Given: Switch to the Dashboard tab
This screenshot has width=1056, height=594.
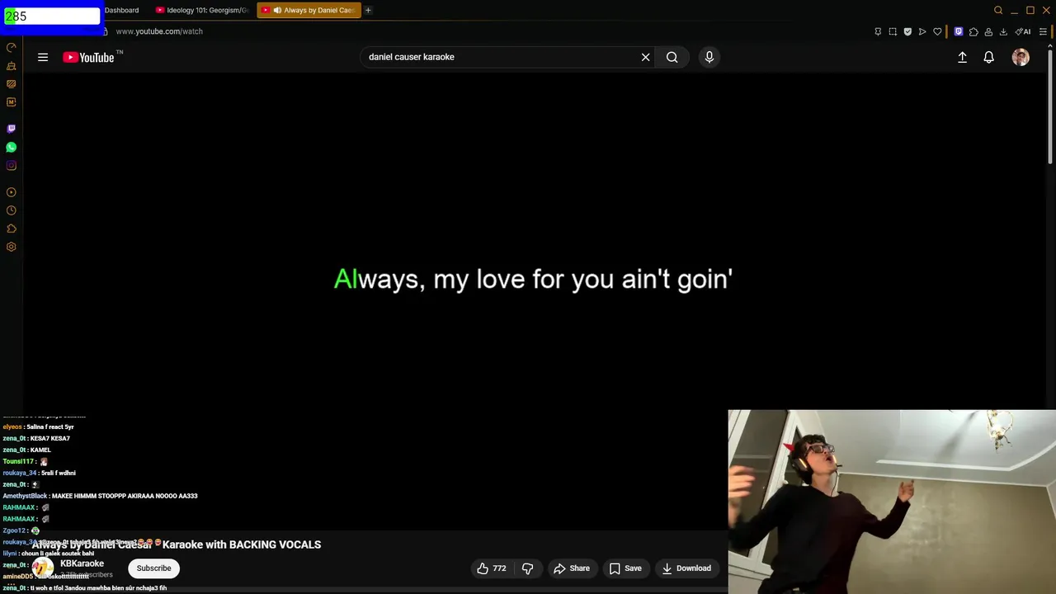Looking at the screenshot, I should point(121,10).
